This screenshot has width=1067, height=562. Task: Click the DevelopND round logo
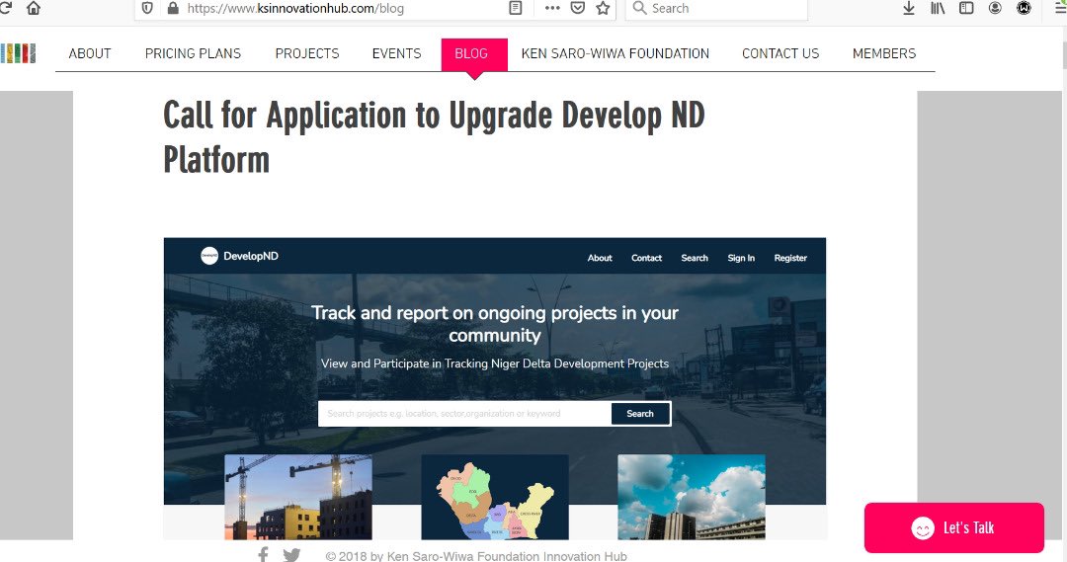(x=209, y=256)
